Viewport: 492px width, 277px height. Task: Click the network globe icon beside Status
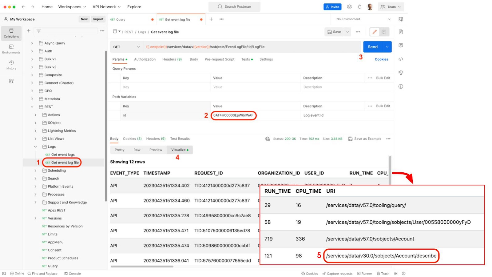point(268,139)
